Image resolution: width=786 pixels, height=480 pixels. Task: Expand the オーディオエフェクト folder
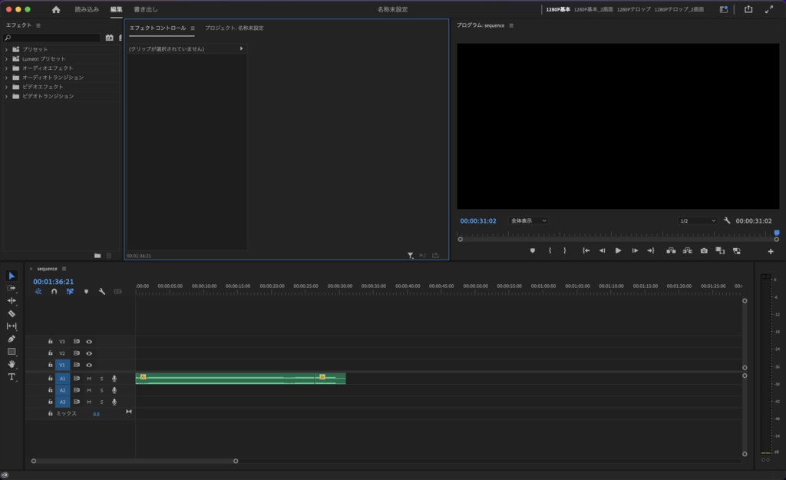(x=6, y=68)
